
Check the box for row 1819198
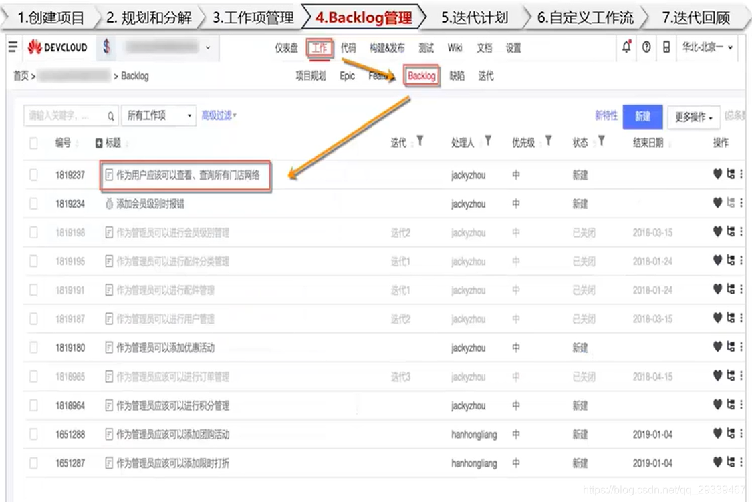click(33, 232)
